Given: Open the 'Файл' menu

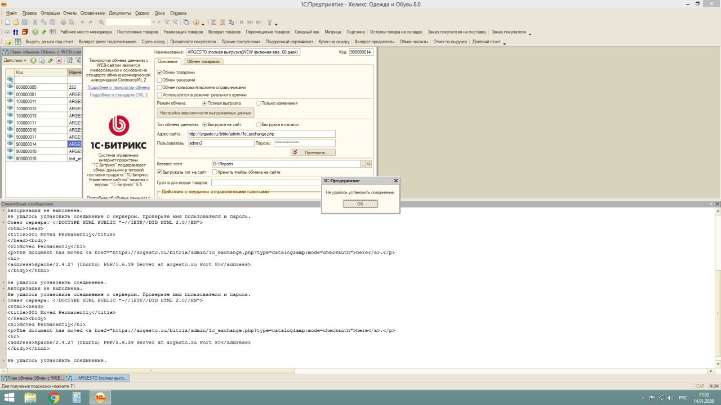Looking at the screenshot, I should pos(11,12).
